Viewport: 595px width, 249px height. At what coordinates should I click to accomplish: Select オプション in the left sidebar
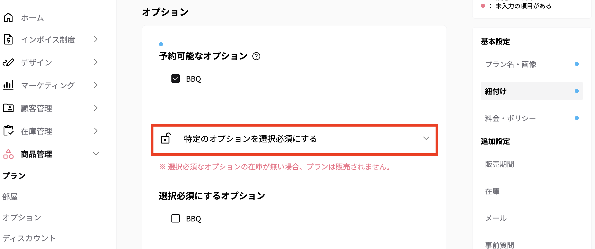22,217
